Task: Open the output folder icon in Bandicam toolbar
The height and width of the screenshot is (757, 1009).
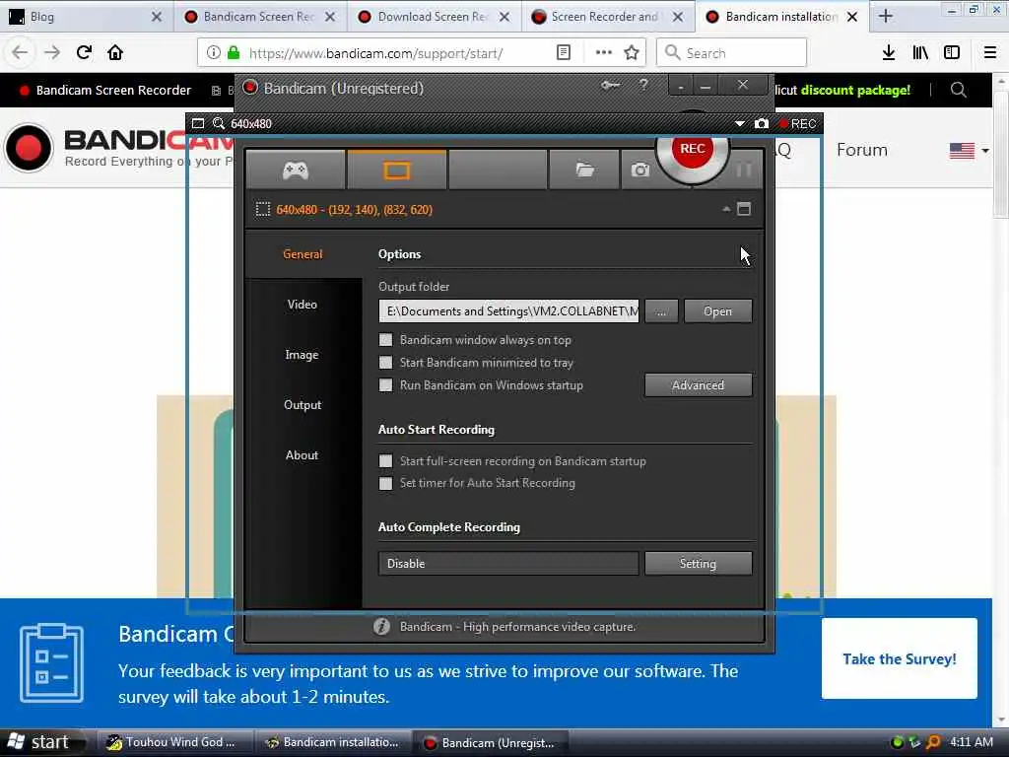Action: 584,170
